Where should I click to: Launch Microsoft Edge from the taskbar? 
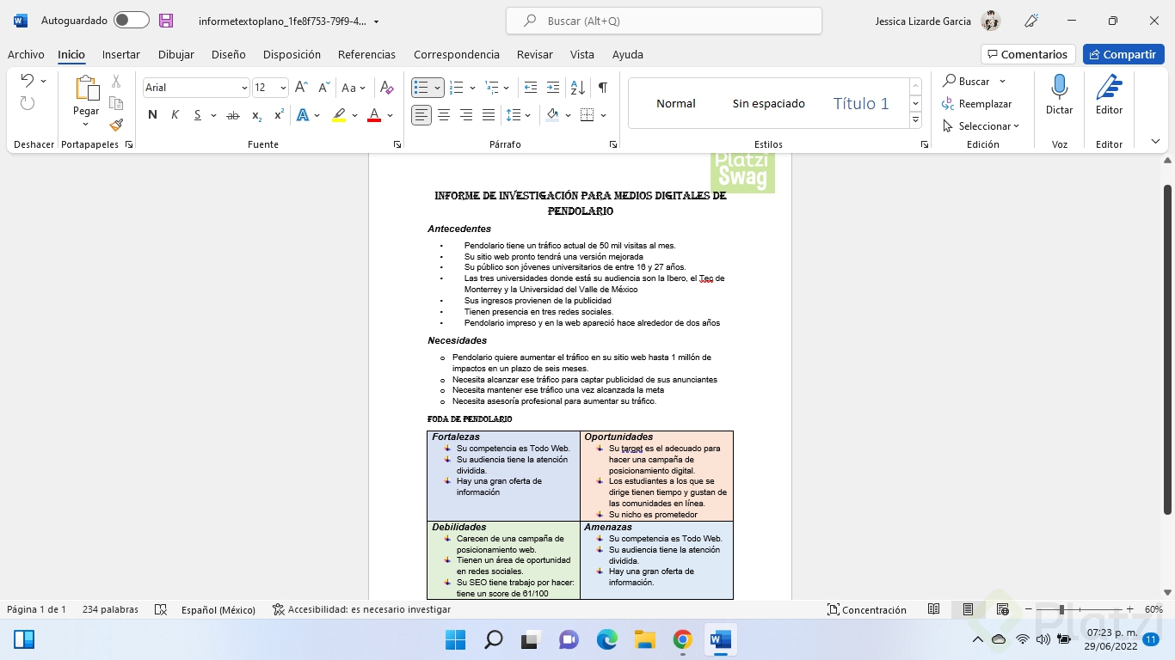607,639
